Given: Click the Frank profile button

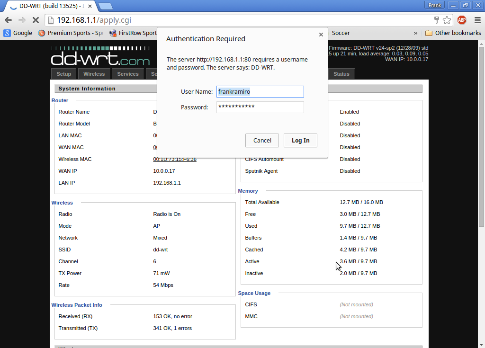Looking at the screenshot, I should (x=435, y=5).
